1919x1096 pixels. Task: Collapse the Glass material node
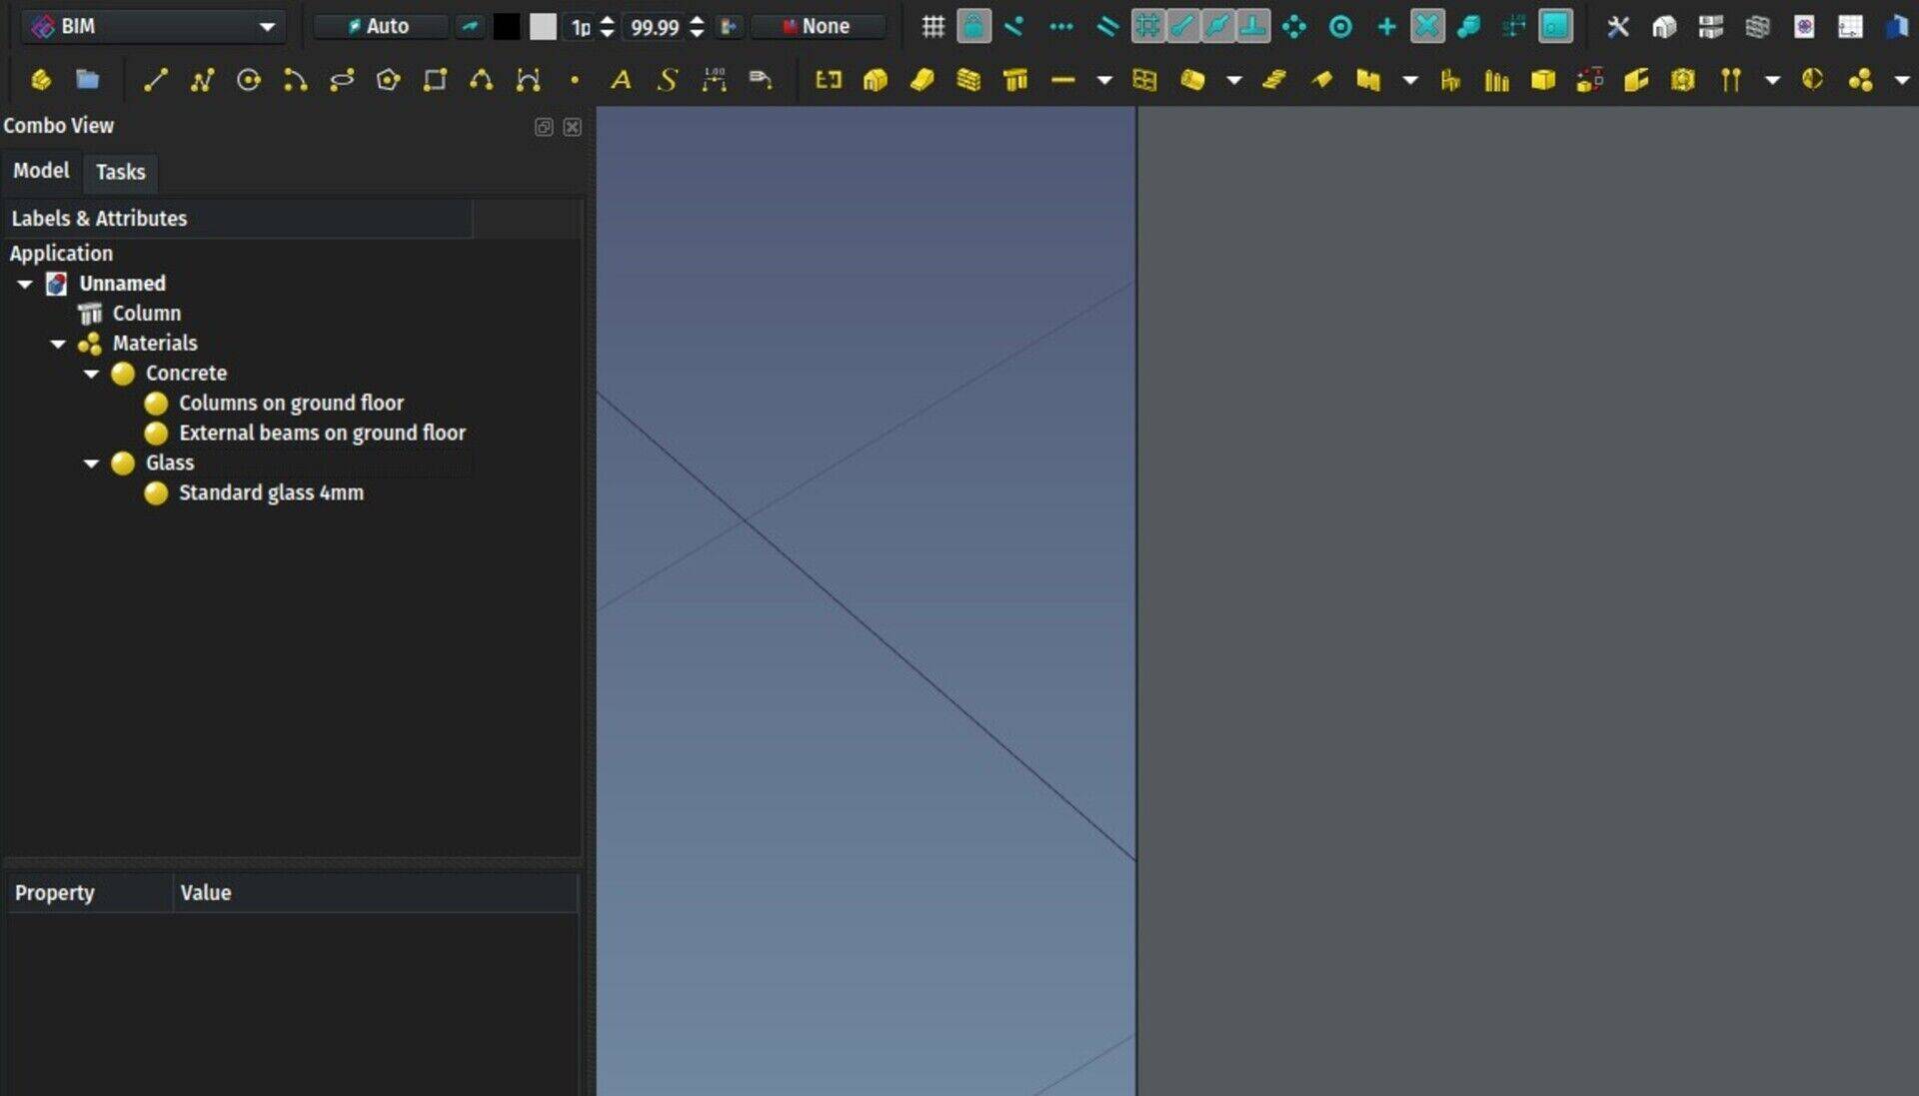(91, 465)
